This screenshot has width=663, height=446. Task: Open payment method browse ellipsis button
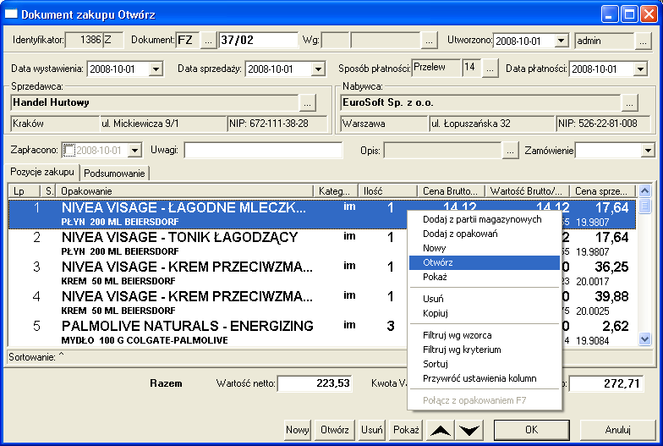tap(490, 69)
